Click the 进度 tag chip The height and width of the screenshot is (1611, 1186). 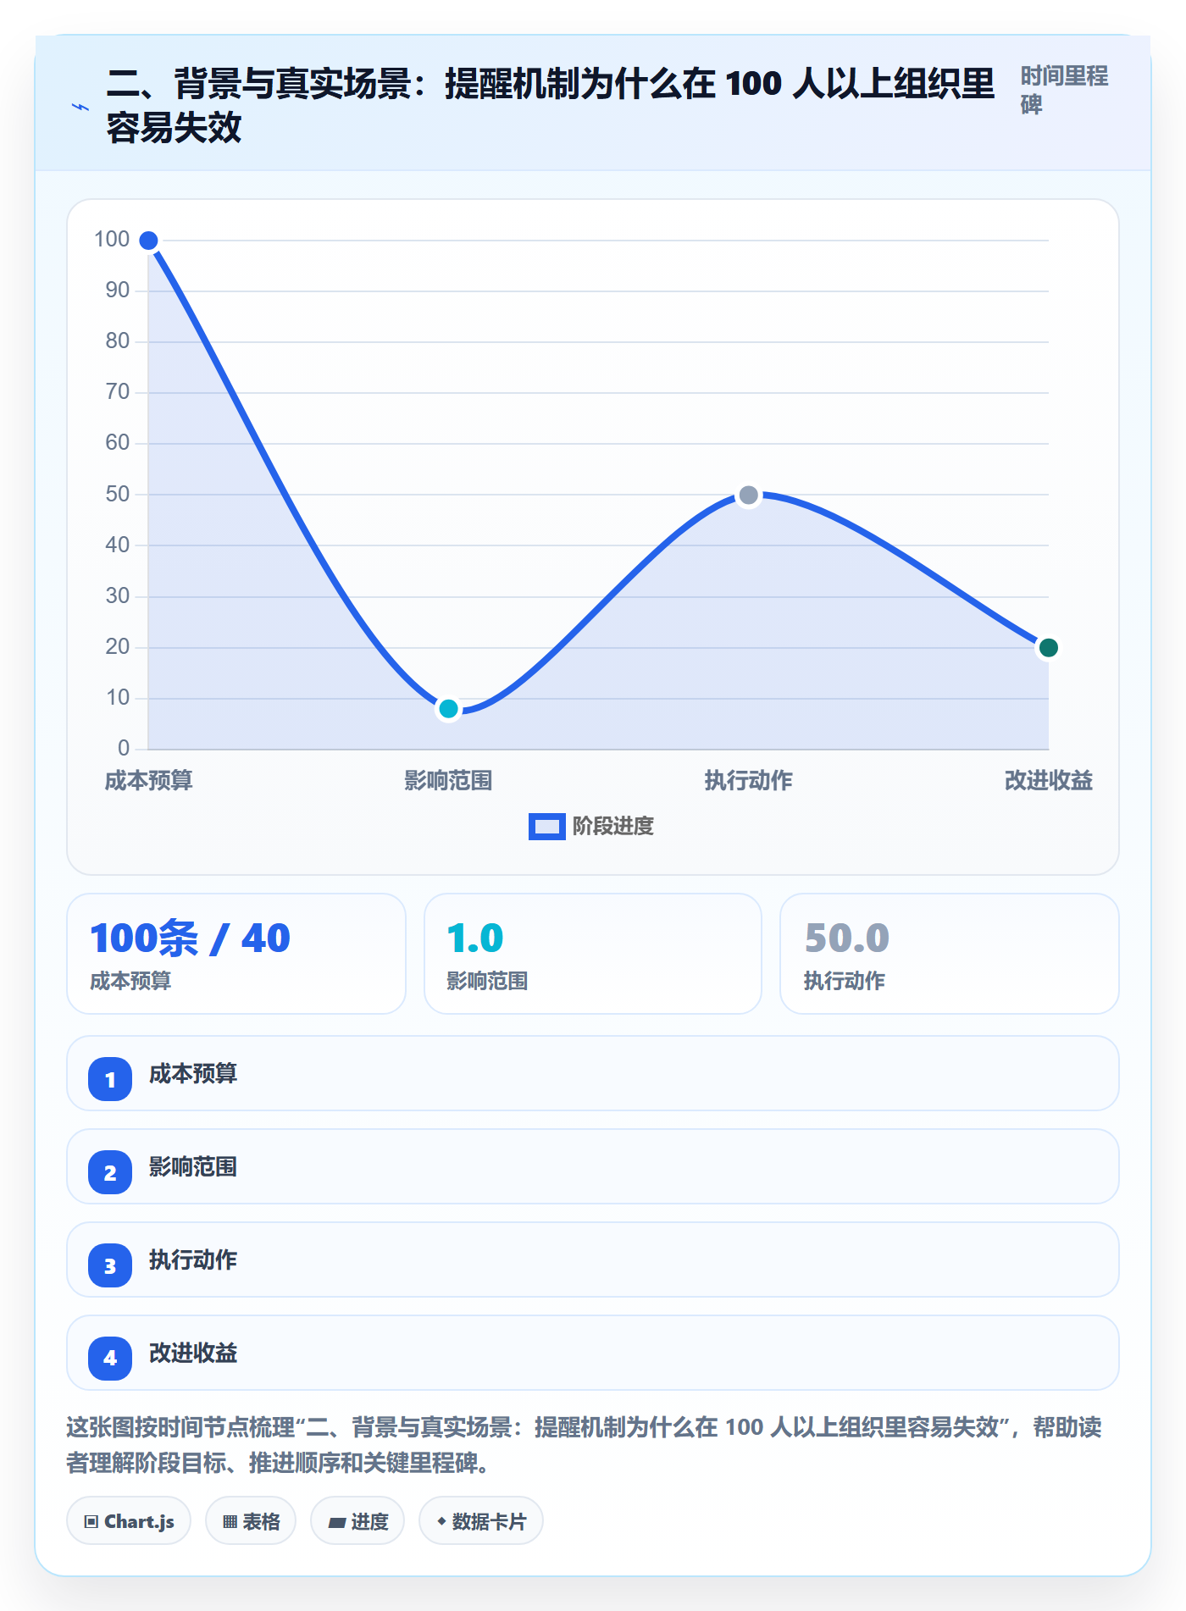tap(357, 1521)
